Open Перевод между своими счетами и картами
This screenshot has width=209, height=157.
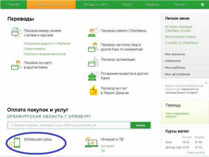[x=42, y=33]
